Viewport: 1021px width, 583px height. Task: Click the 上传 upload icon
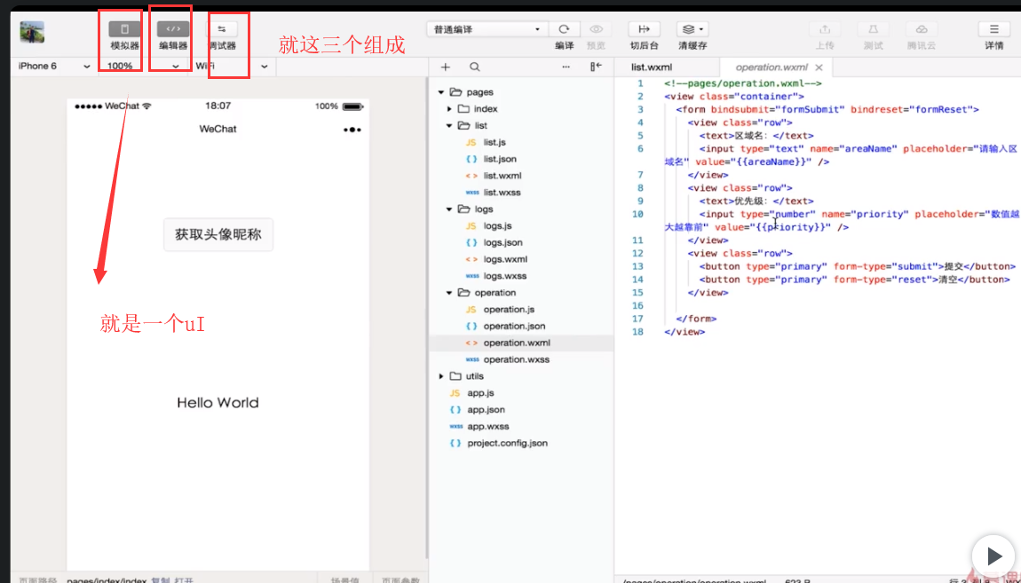(x=825, y=29)
